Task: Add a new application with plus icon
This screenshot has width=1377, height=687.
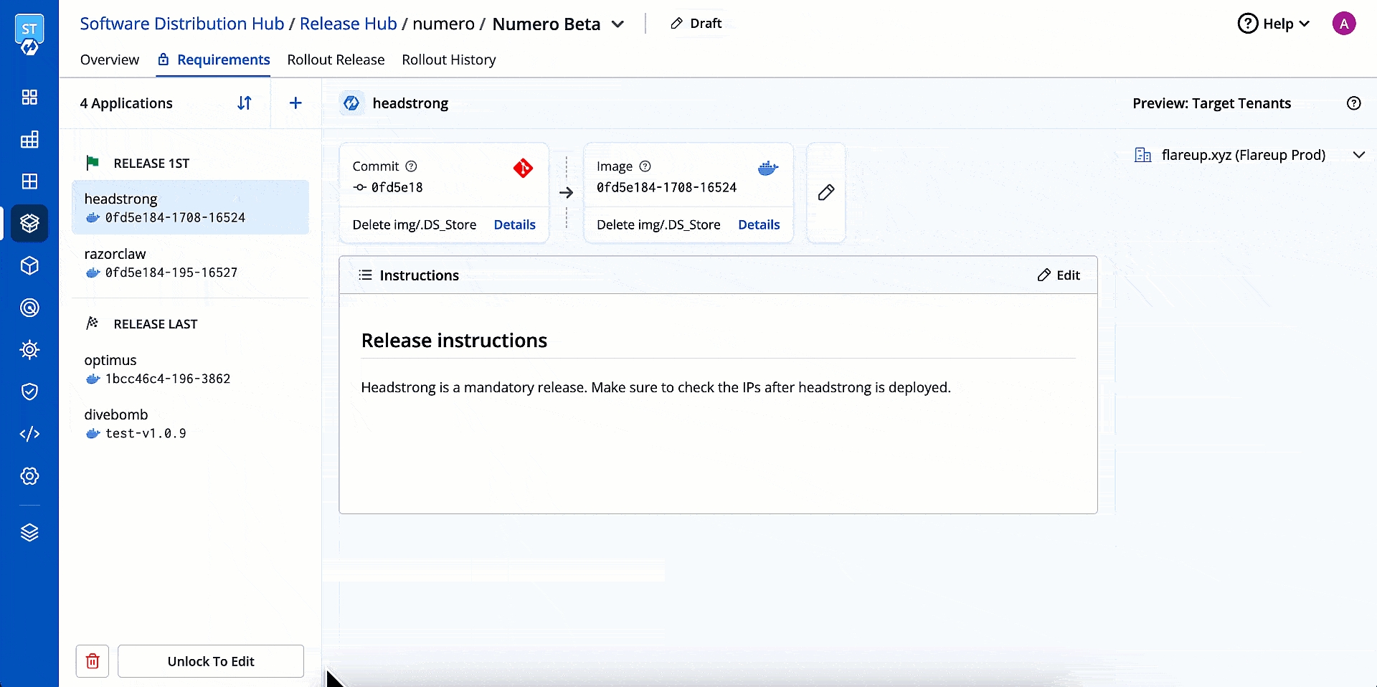Action: [295, 103]
